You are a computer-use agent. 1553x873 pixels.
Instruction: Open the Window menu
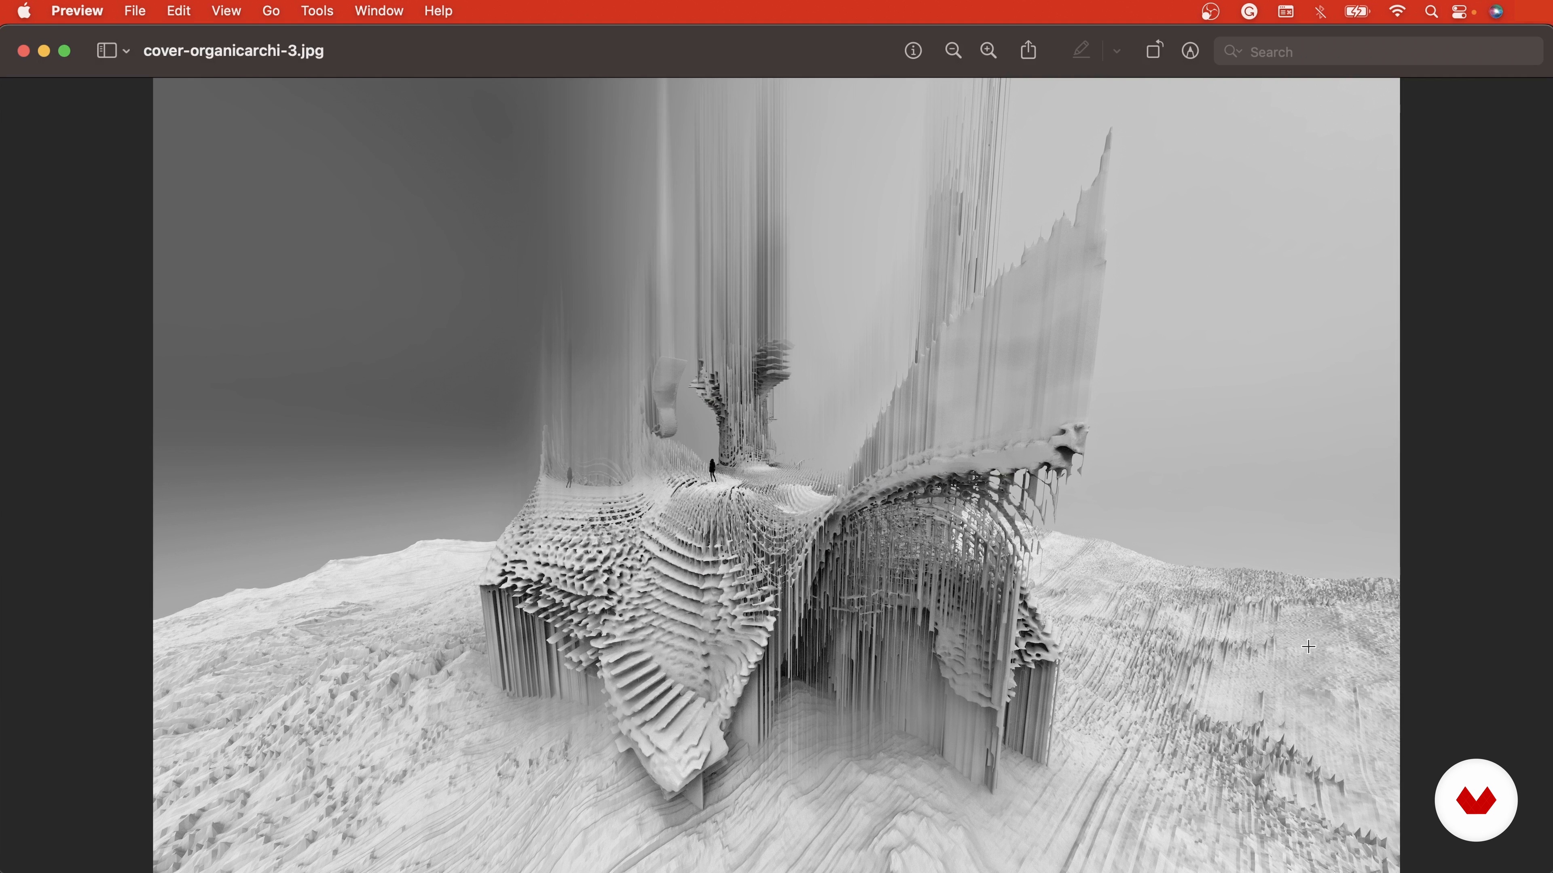click(x=379, y=11)
